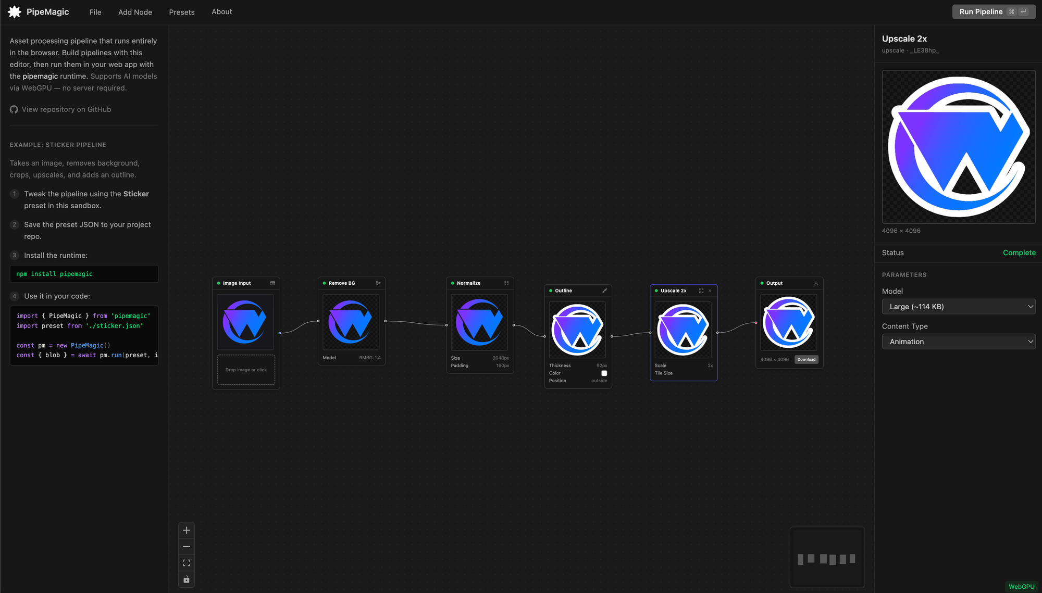Click the PipeMagic star logo icon
This screenshot has height=593, width=1042.
pos(15,12)
